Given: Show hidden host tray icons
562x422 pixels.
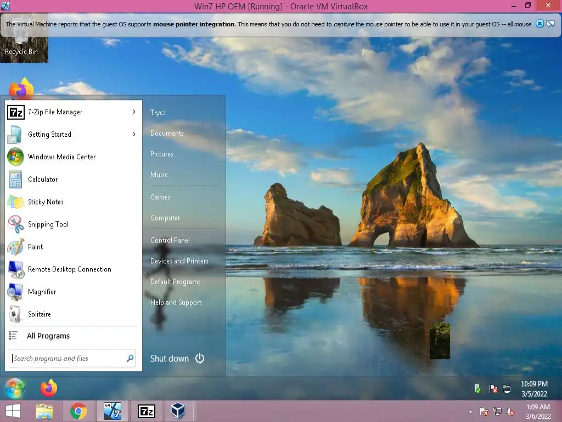Looking at the screenshot, I should (470, 412).
